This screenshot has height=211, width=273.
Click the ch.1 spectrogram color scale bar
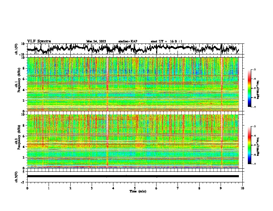pyautogui.click(x=249, y=88)
